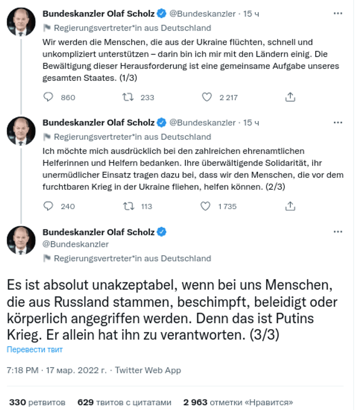Reply to the second tweet (2/3)

click(x=48, y=206)
